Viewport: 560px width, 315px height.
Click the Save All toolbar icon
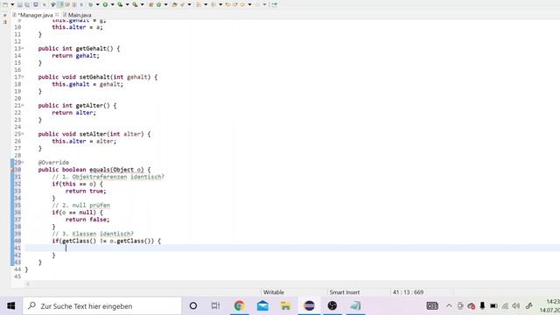[x=27, y=4]
